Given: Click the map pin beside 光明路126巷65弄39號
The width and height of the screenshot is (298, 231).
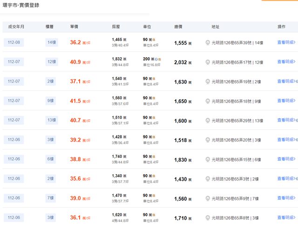Looking at the screenshot, I should point(208,43).
